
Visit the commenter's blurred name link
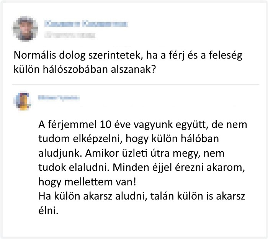(x=59, y=98)
